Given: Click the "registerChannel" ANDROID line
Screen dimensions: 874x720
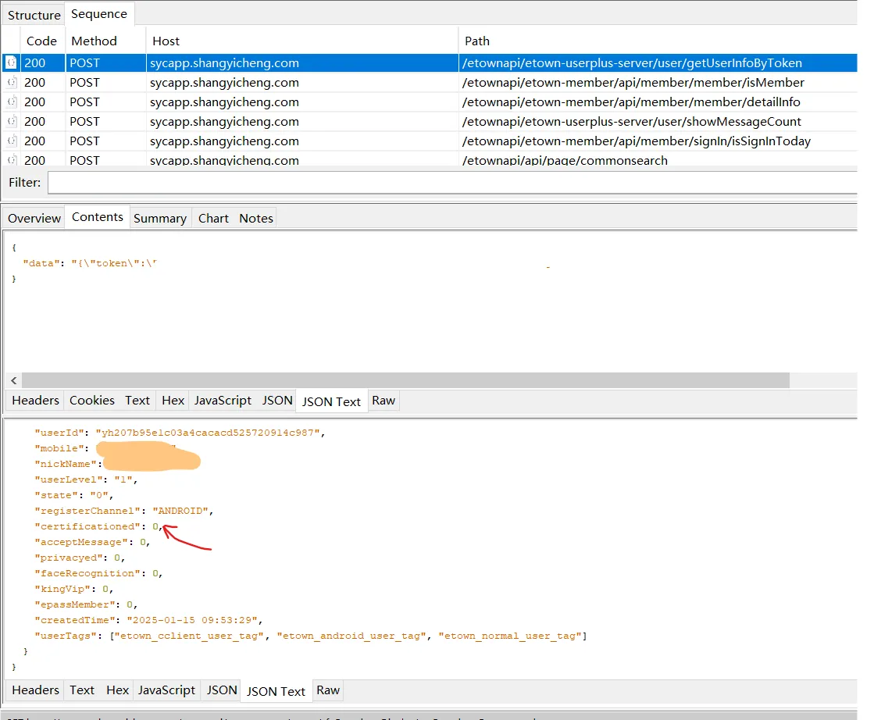Looking at the screenshot, I should point(123,511).
